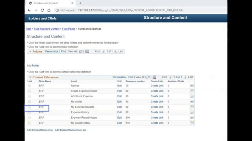Screen dimensions: 252x141
Task: Click View All in Content References
Action: [140, 77]
